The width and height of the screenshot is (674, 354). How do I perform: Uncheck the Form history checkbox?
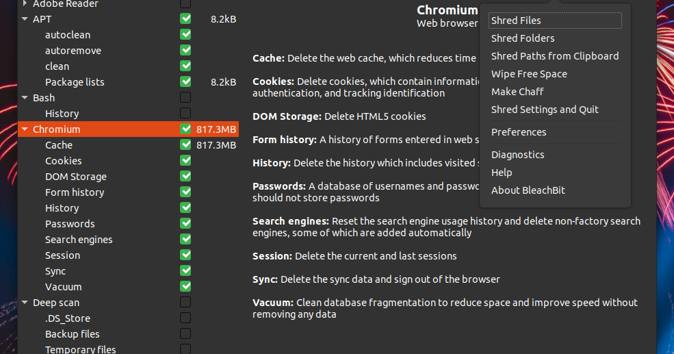tap(185, 192)
